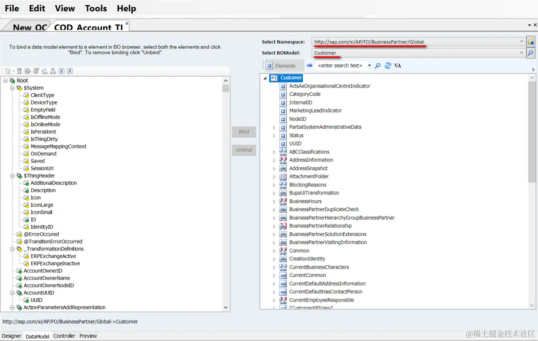538x341 pixels.
Task: Expand the PartialSystemAdministrativeData node
Action: pos(274,127)
